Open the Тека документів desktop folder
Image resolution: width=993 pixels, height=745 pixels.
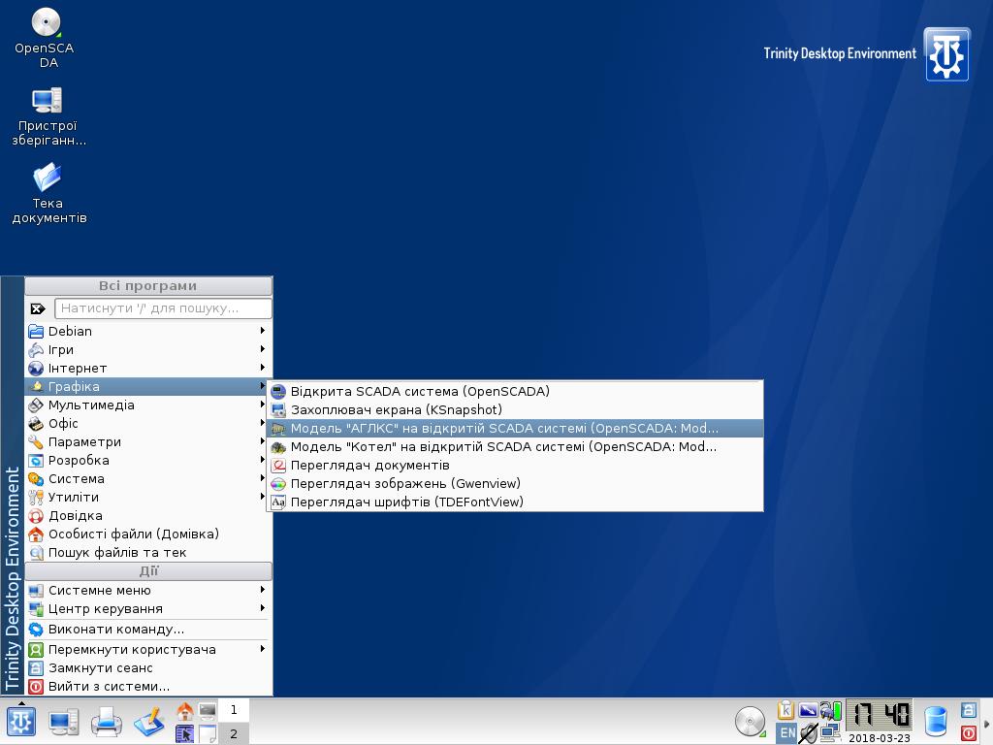point(48,178)
